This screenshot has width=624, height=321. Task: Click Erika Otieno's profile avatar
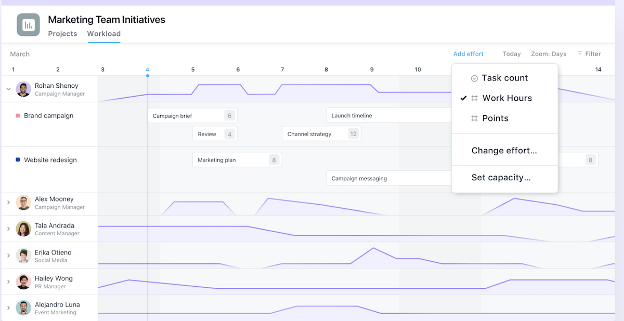point(23,256)
